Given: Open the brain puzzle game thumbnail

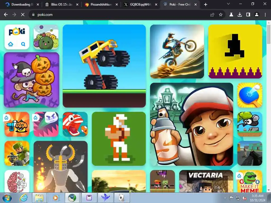Looking at the screenshot, I should point(17,181).
